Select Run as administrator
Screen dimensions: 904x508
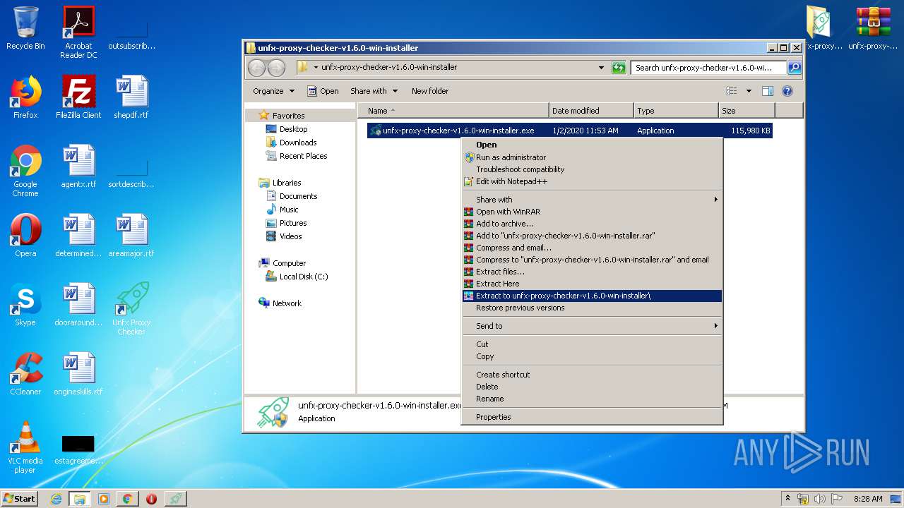[x=511, y=157]
